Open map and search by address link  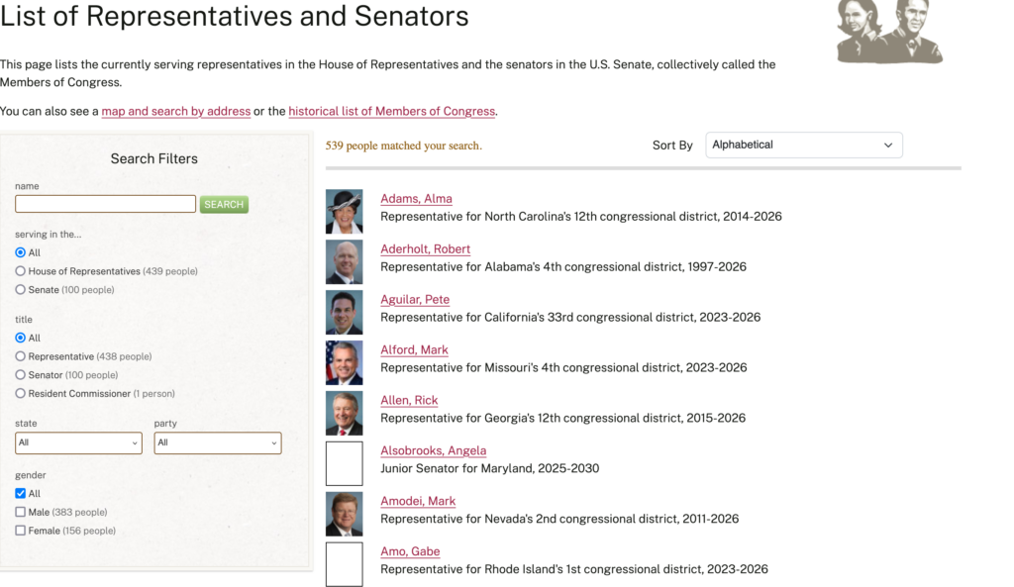tap(176, 111)
